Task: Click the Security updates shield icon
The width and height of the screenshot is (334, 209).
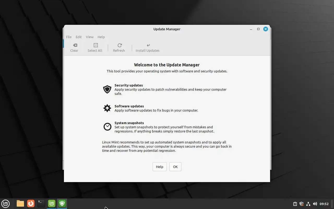Action: [107, 89]
